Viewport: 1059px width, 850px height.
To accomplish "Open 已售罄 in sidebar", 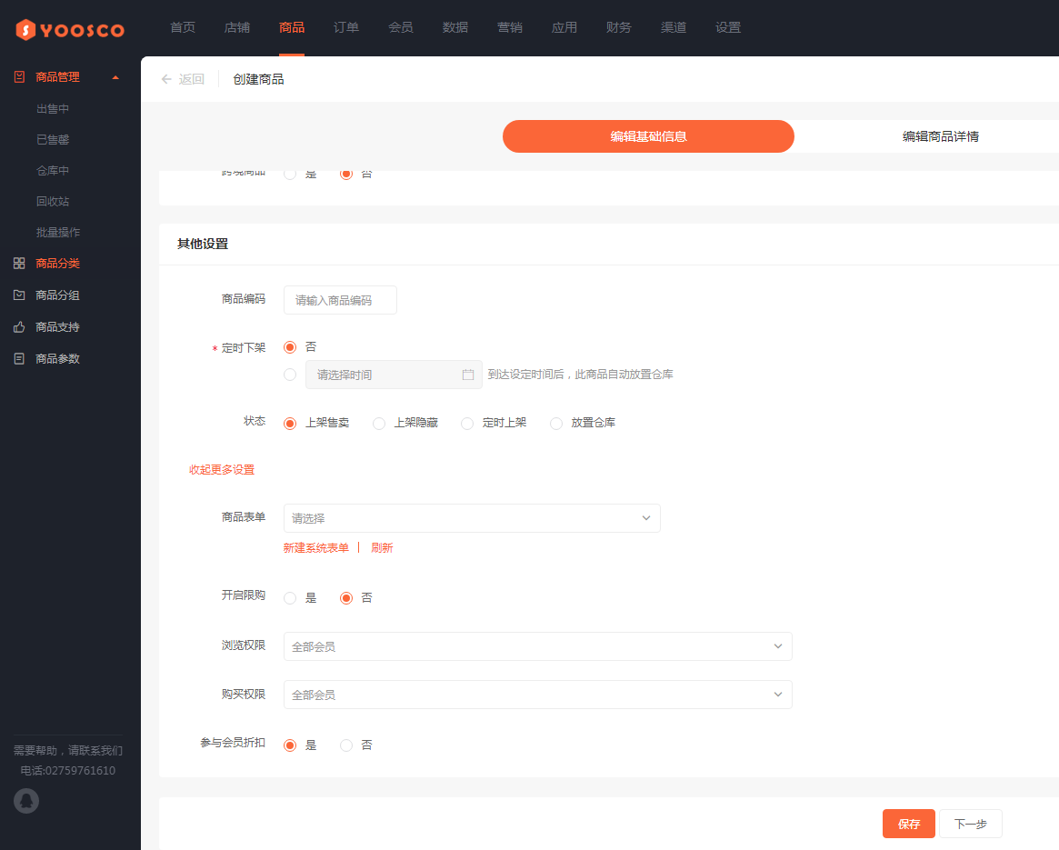I will 53,140.
